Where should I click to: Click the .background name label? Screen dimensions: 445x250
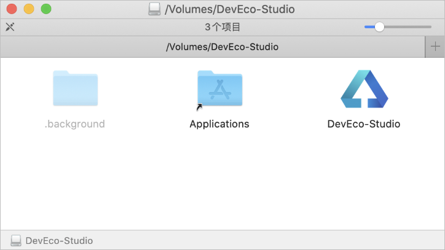coord(75,124)
